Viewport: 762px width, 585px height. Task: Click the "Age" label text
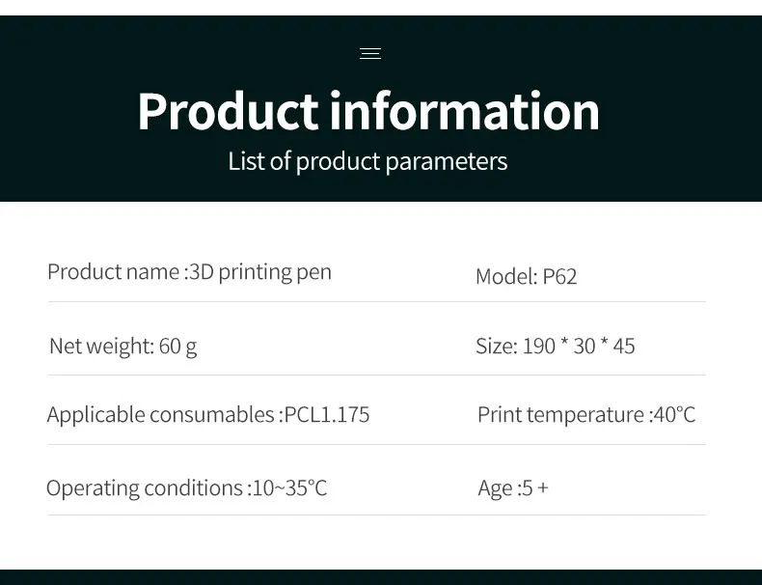495,488
